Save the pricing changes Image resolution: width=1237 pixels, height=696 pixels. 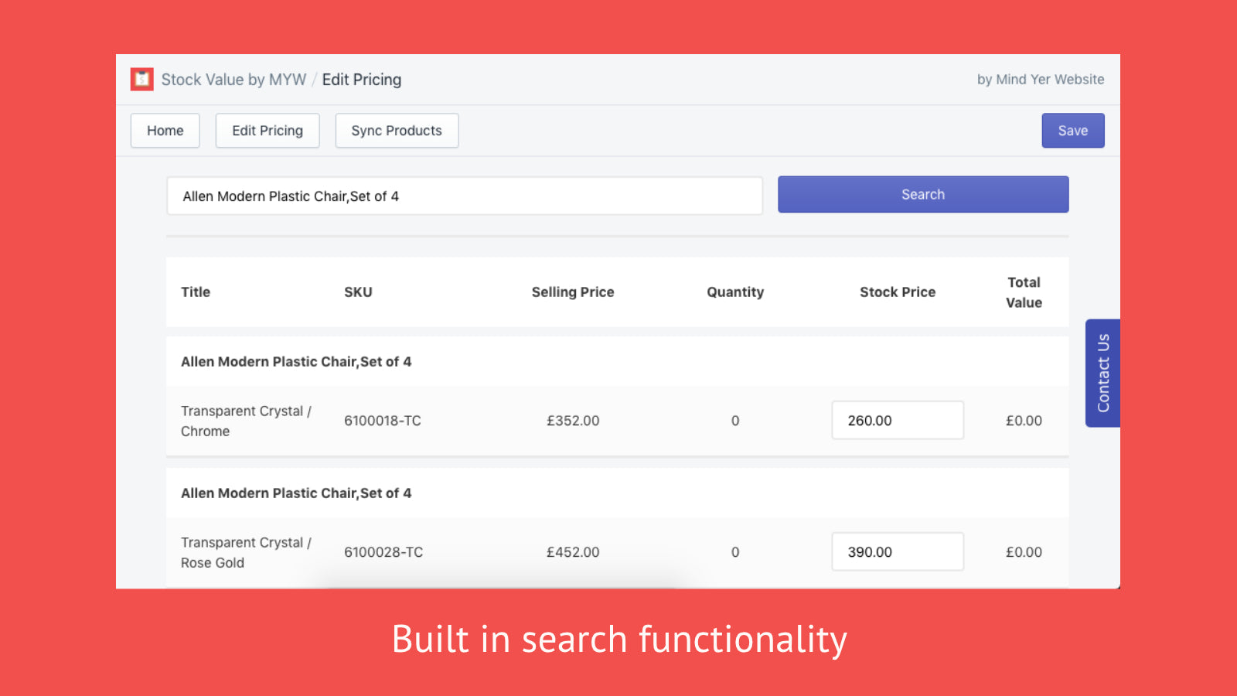(1073, 131)
